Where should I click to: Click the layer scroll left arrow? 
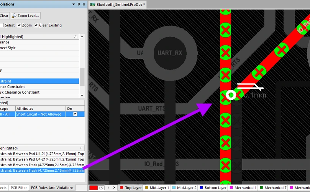tap(108, 187)
